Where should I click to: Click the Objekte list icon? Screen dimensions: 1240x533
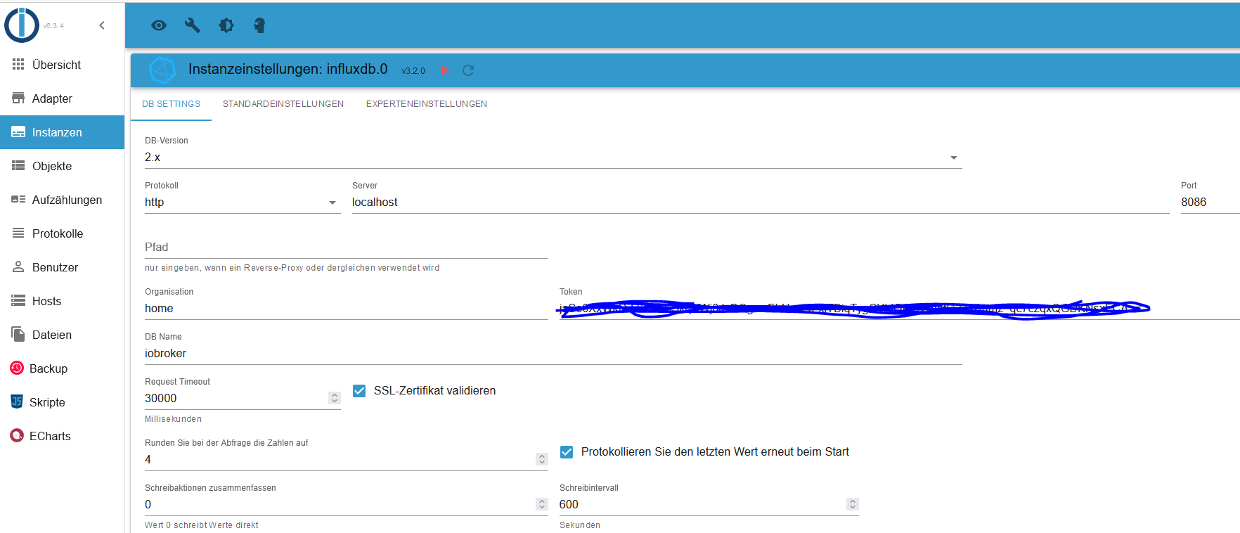click(18, 166)
